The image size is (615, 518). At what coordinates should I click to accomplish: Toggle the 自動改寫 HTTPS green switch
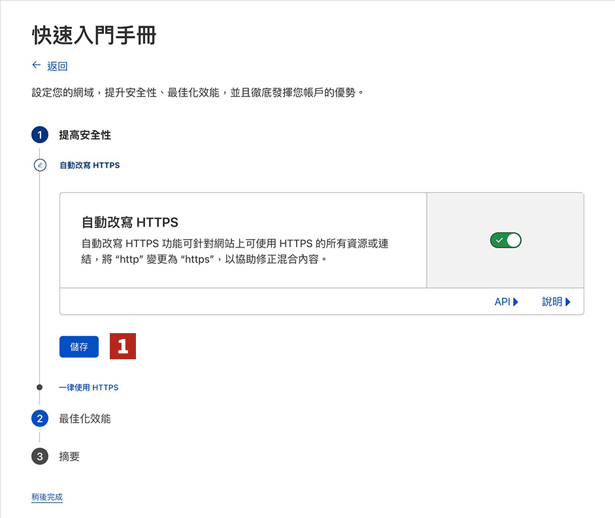click(506, 240)
